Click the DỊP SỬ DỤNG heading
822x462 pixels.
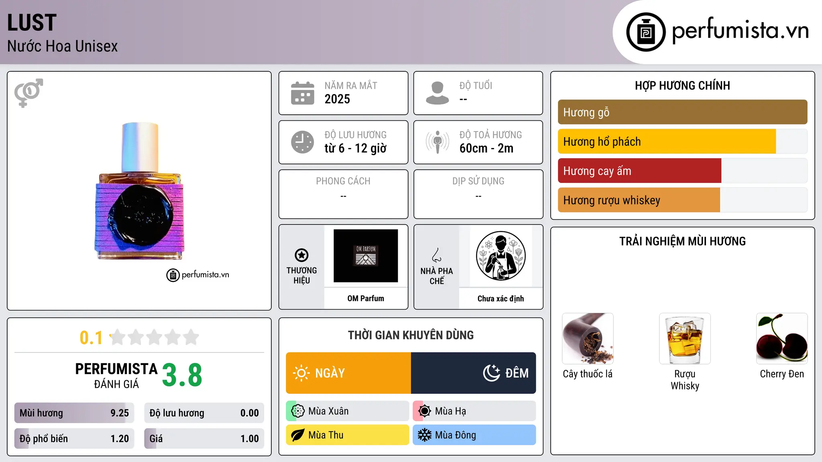pyautogui.click(x=478, y=181)
